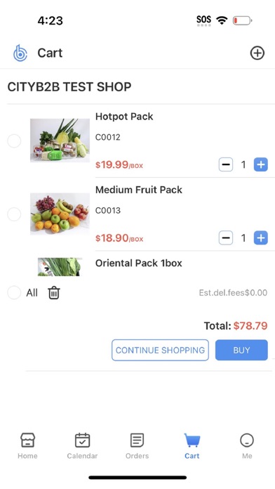Click the blue BUY button
Screen dimensions: 275x489
pos(241,350)
